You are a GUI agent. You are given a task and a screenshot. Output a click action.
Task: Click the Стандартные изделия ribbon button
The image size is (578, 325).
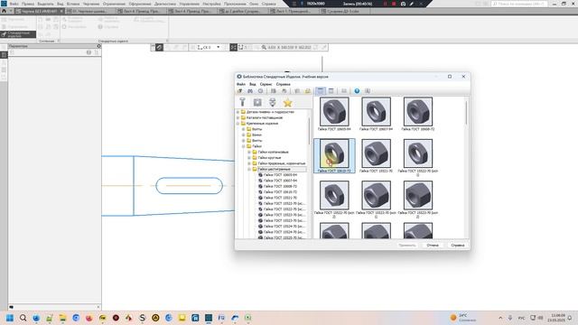[18, 34]
